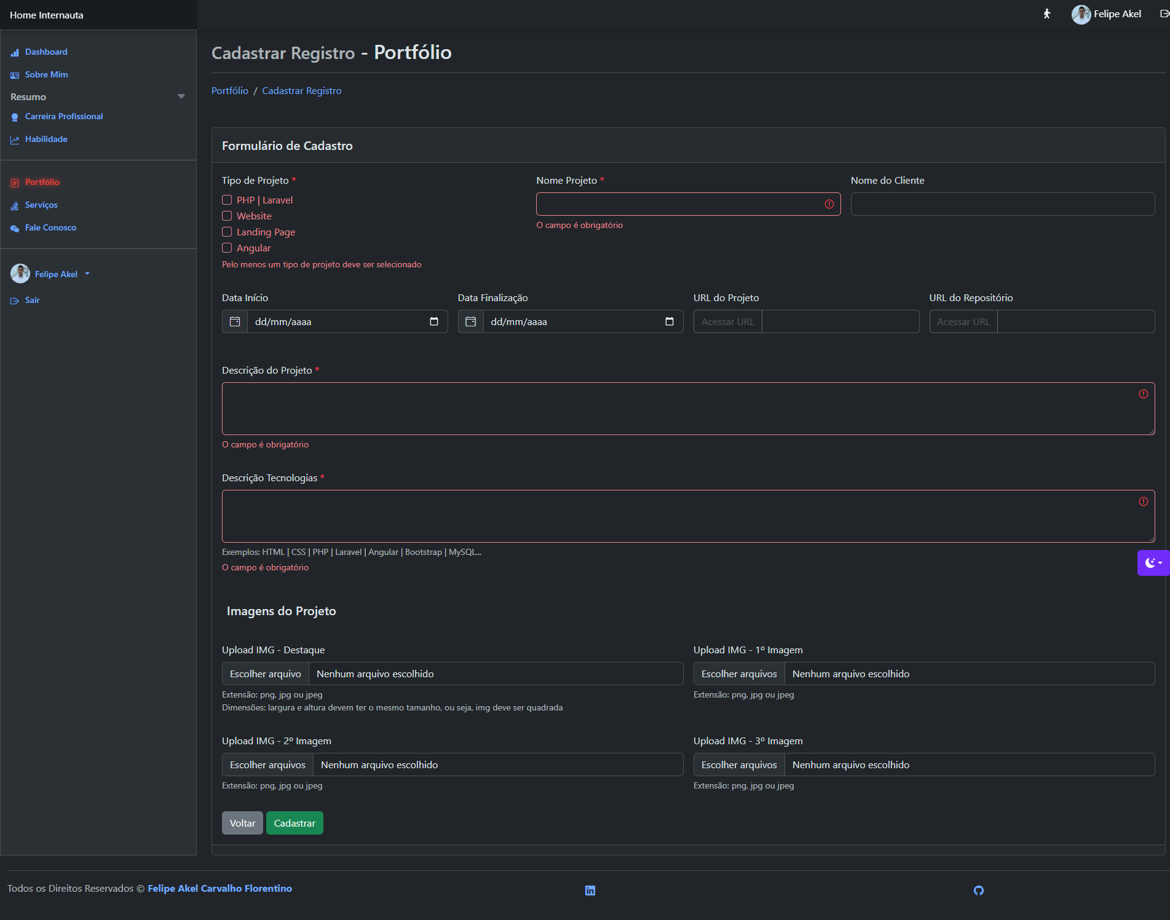Screen dimensions: 1170x920
Task: Collapse the Resumo section arrow
Action: [181, 96]
